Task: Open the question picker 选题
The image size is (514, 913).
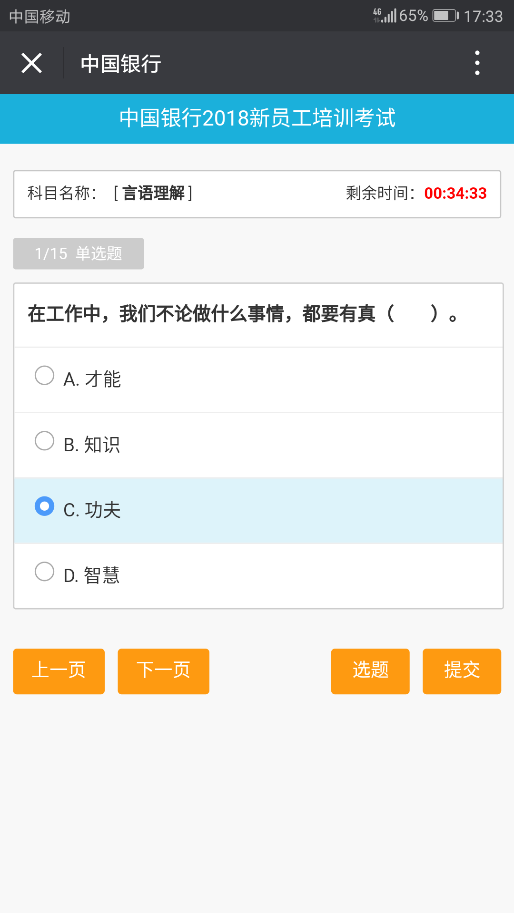Action: (x=370, y=671)
